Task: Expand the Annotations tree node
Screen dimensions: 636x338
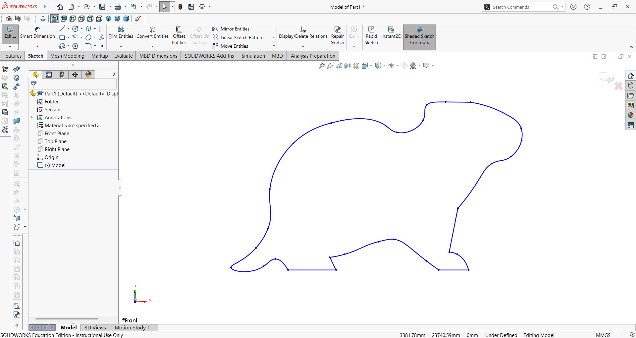Action: click(32, 117)
